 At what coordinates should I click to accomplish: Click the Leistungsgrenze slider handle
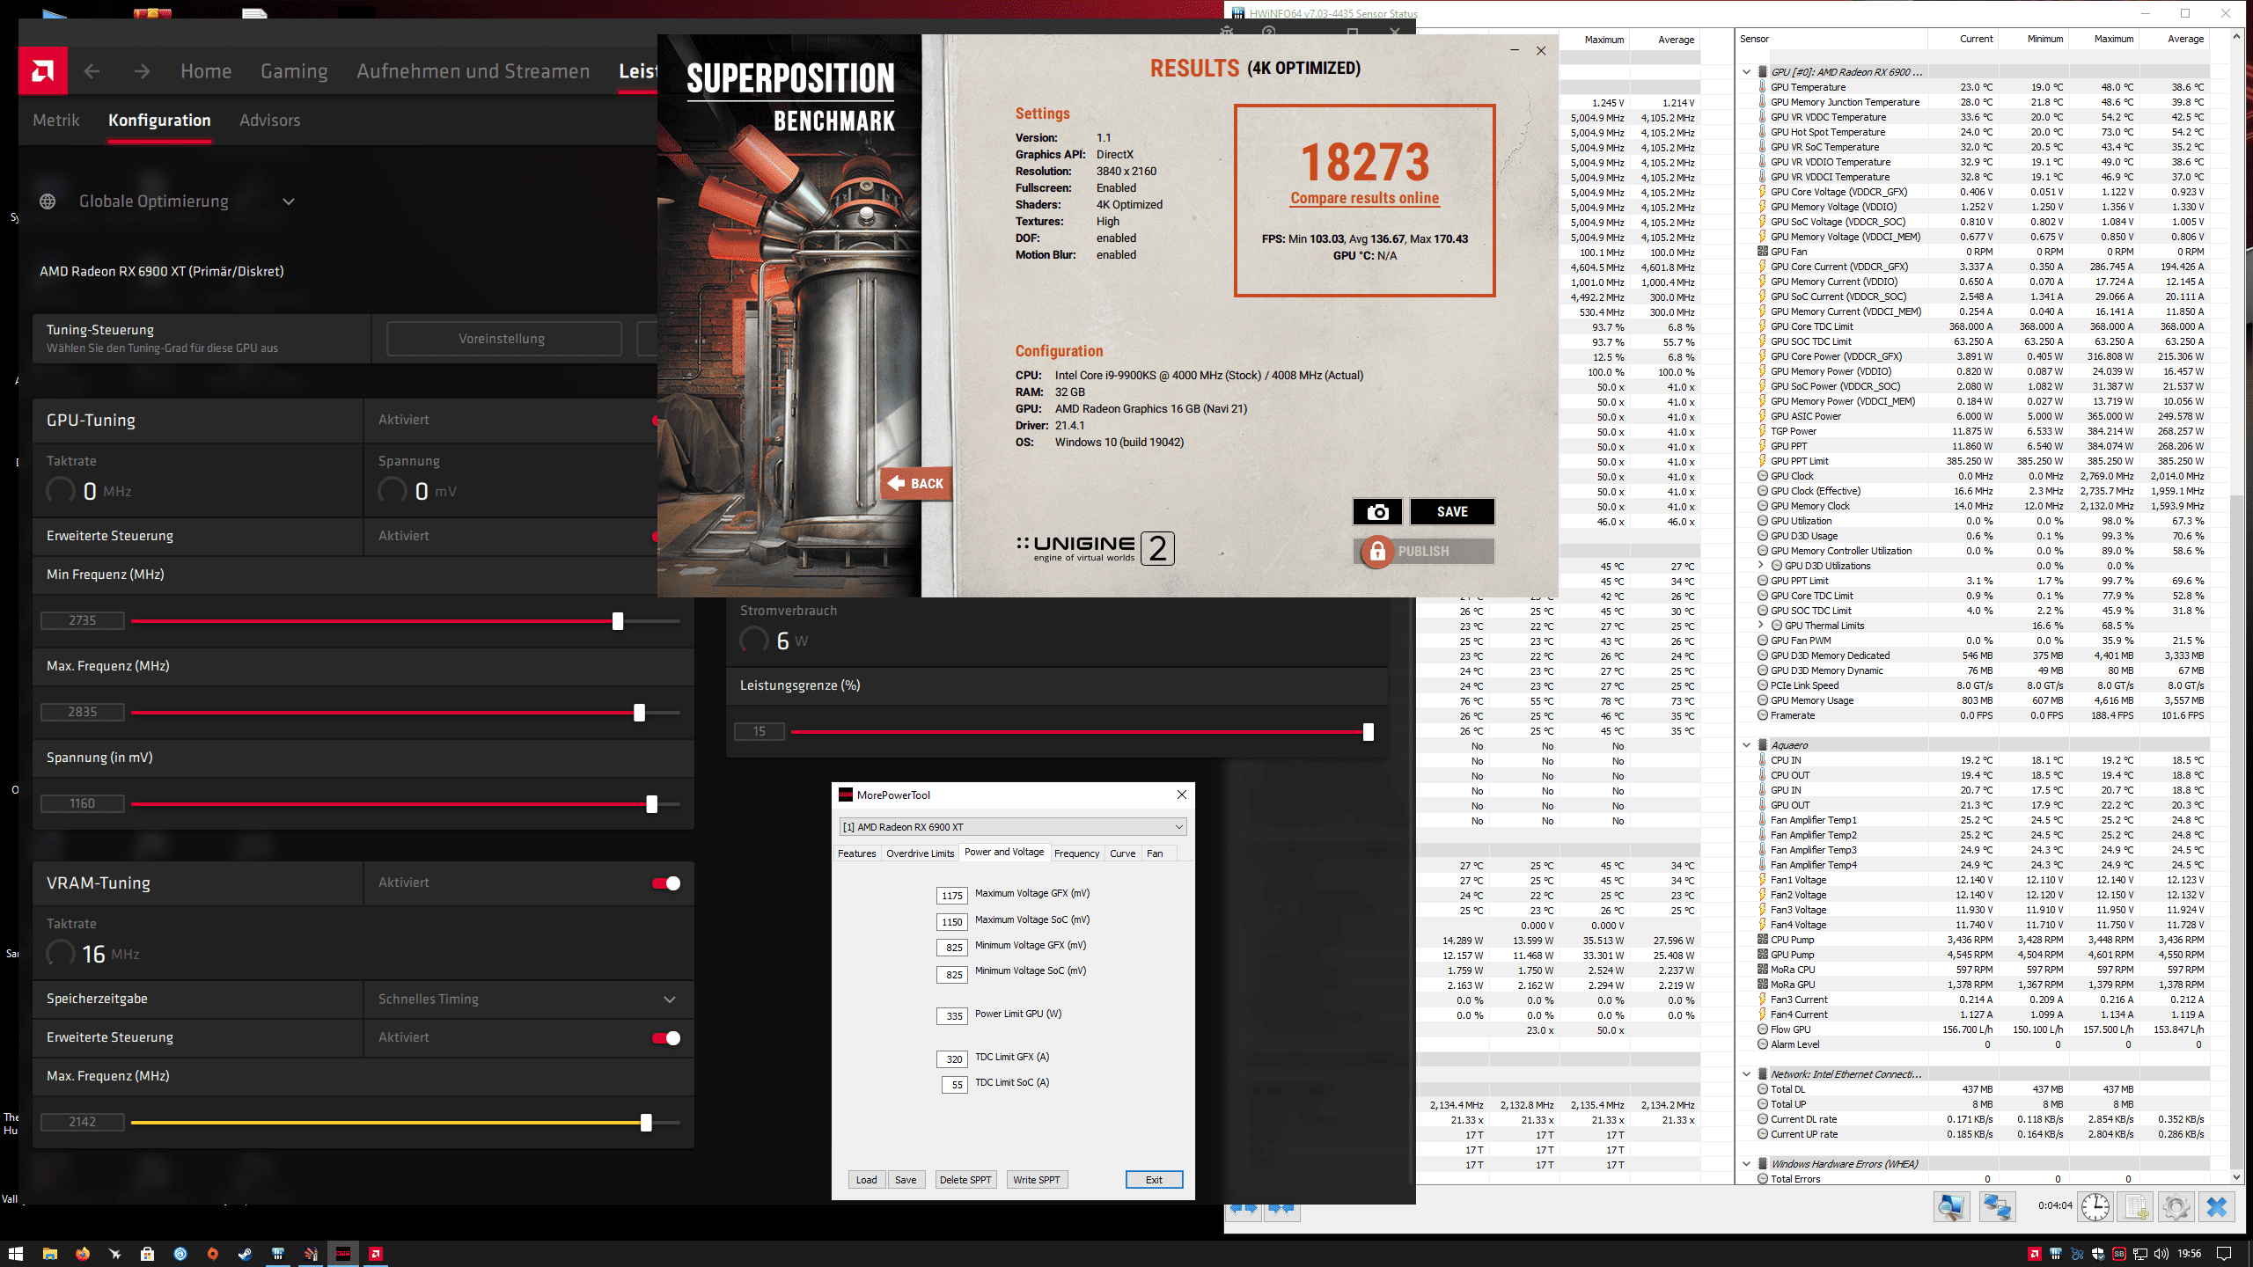pyautogui.click(x=1369, y=732)
